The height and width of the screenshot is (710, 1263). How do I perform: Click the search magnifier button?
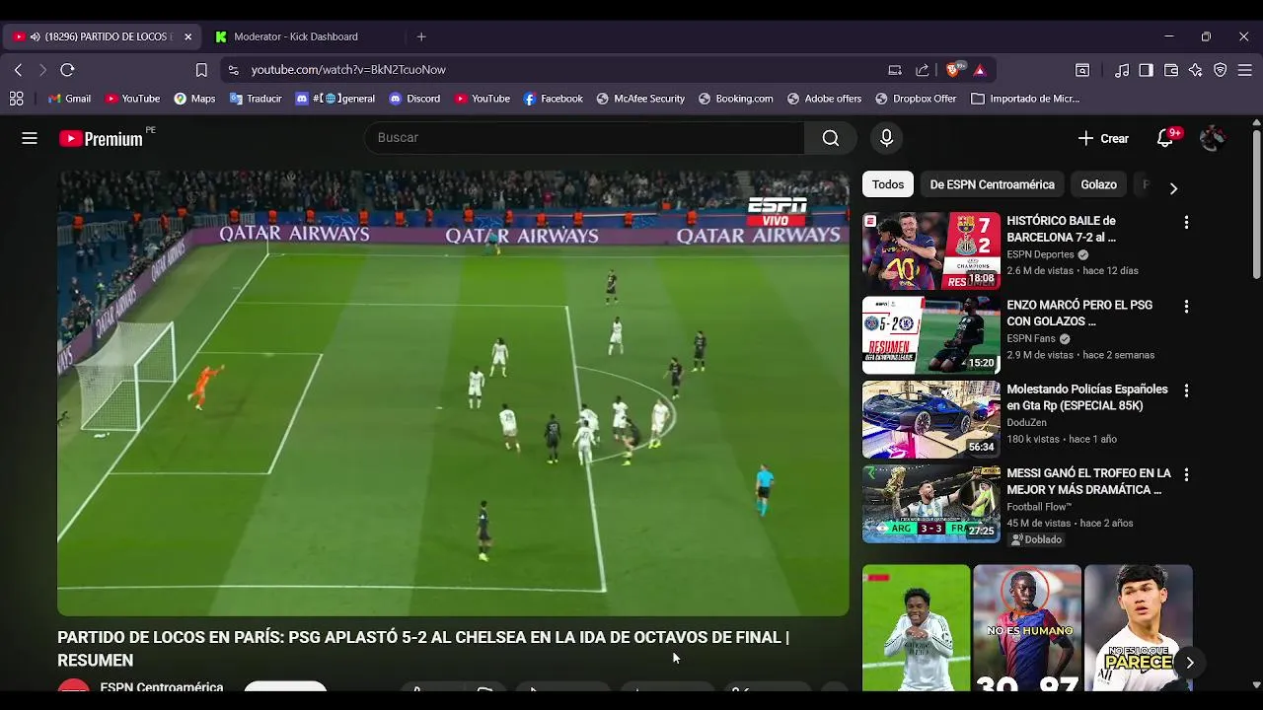click(x=831, y=138)
